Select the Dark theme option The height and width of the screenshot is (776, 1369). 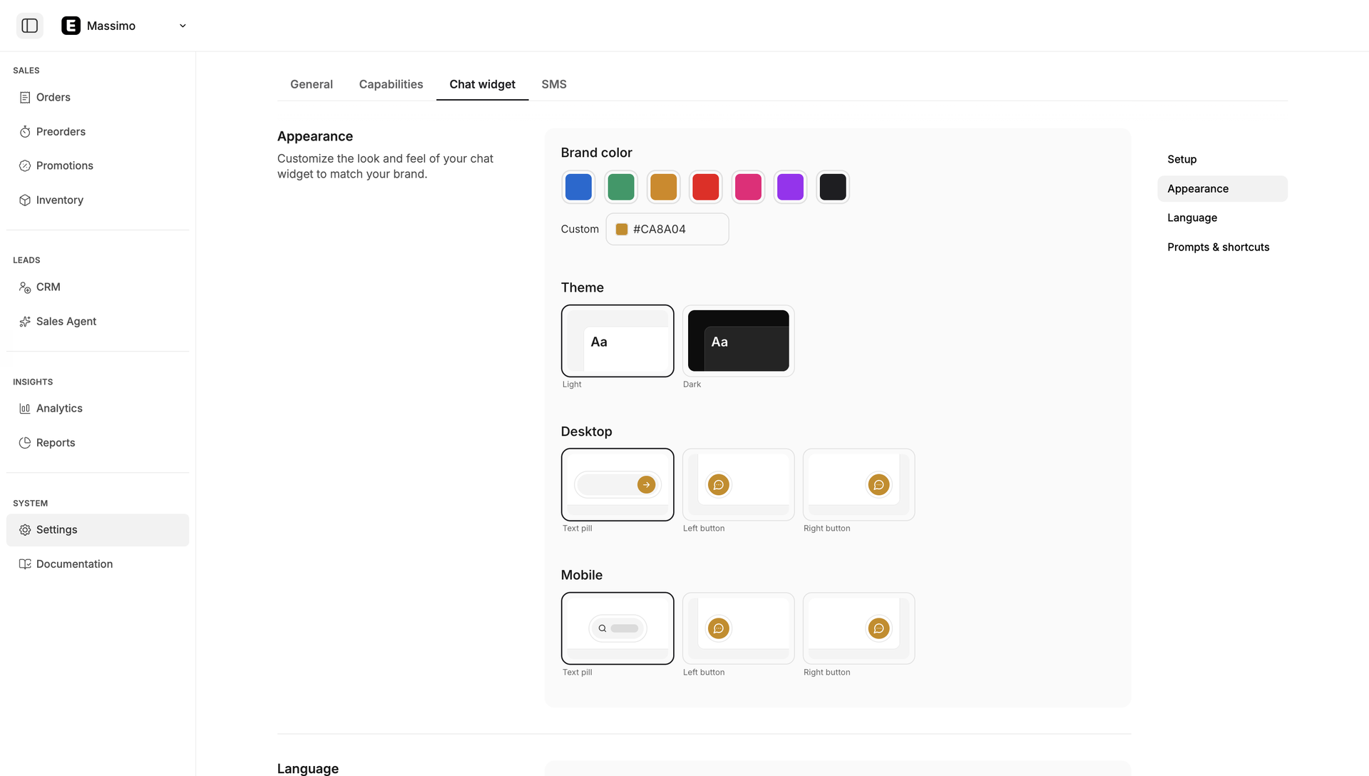[738, 341]
